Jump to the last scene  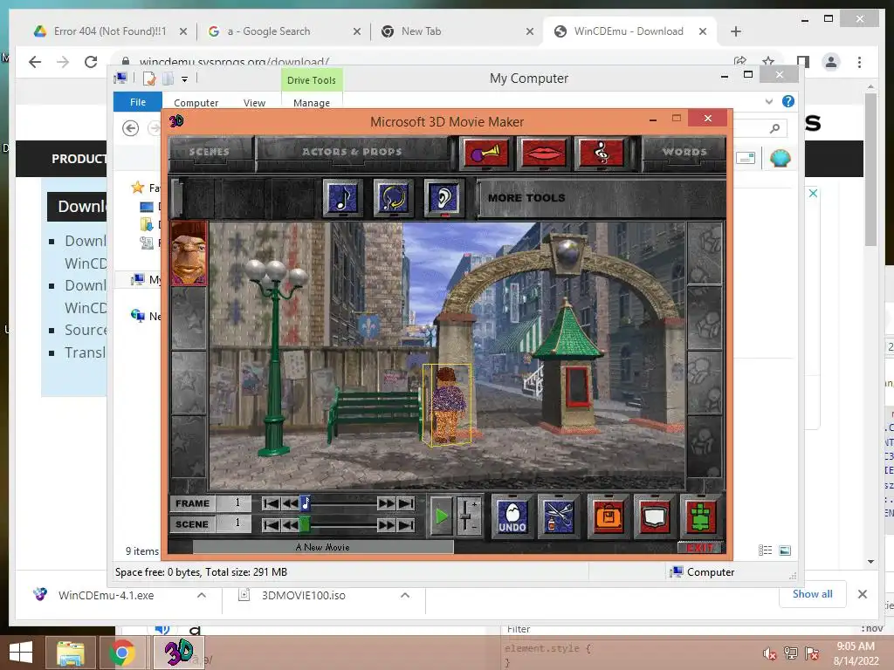pos(406,524)
